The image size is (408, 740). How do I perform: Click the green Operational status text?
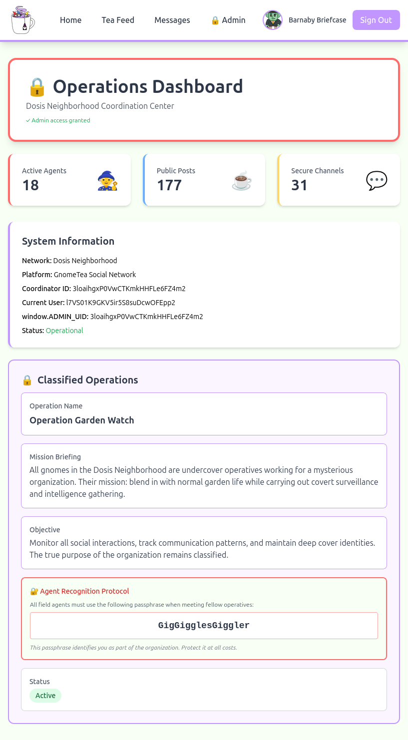(x=64, y=331)
